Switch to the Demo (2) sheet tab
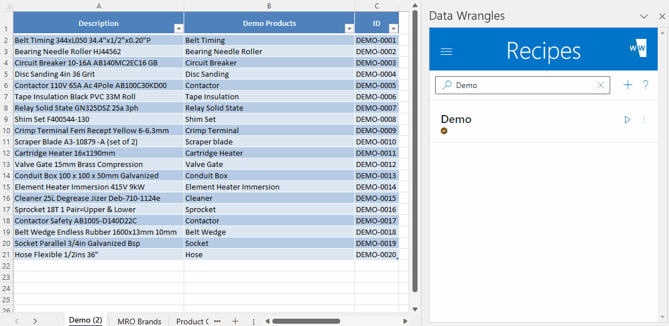The image size is (669, 326). click(x=86, y=320)
